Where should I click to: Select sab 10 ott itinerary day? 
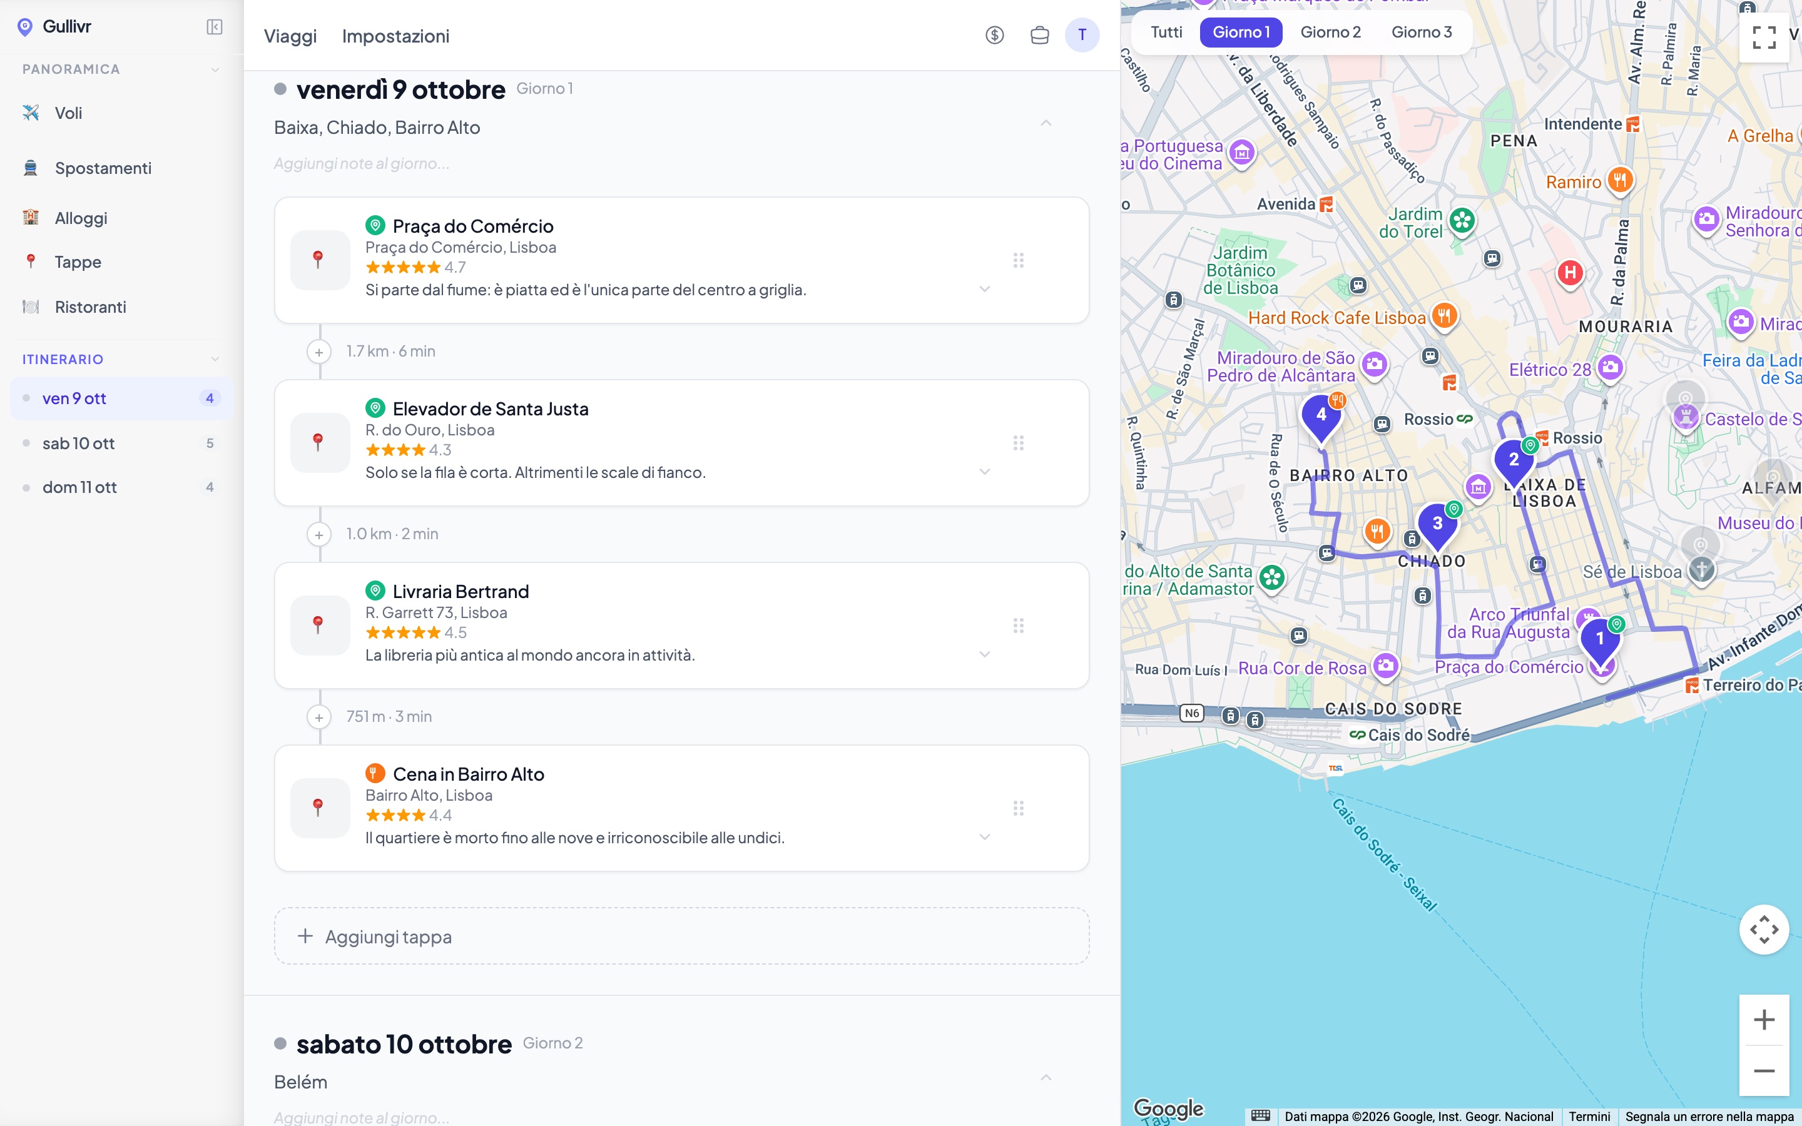tap(122, 443)
